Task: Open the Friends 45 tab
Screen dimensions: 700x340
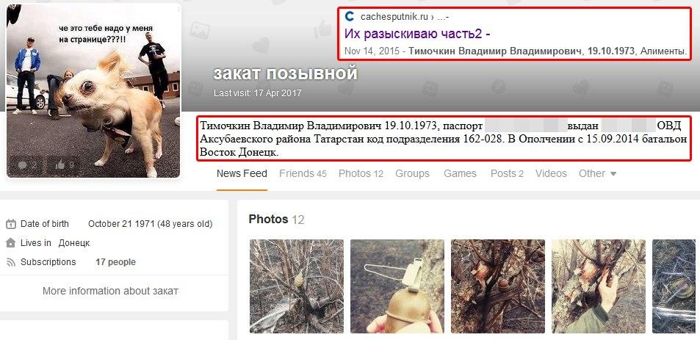Action: [x=303, y=173]
